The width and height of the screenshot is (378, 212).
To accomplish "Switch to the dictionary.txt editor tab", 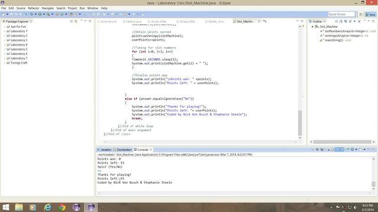I will (x=107, y=22).
